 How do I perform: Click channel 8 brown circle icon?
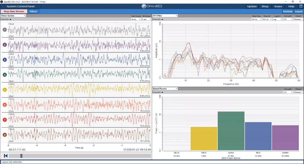[x=4, y=135]
